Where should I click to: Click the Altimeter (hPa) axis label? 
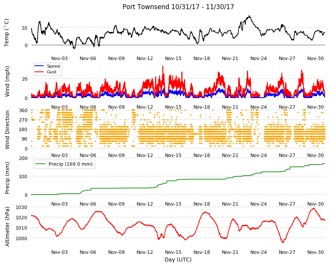point(7,226)
